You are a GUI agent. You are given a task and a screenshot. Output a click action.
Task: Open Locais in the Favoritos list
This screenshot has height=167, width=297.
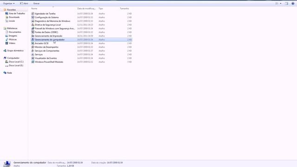pos(12,21)
